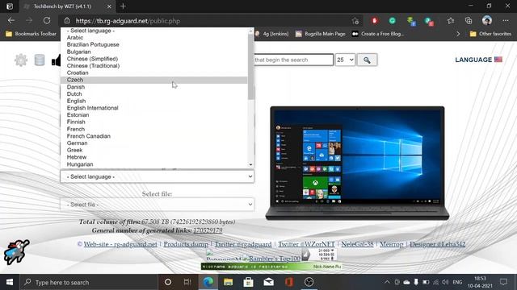Expand bookmarks bar overflow chevron
The image size is (517, 290).
pyautogui.click(x=458, y=34)
